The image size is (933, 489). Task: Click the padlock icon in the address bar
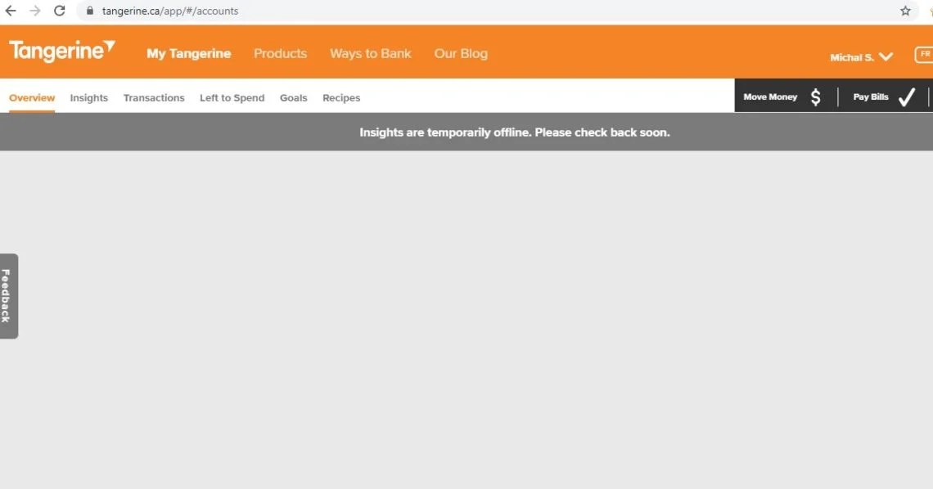(x=89, y=11)
